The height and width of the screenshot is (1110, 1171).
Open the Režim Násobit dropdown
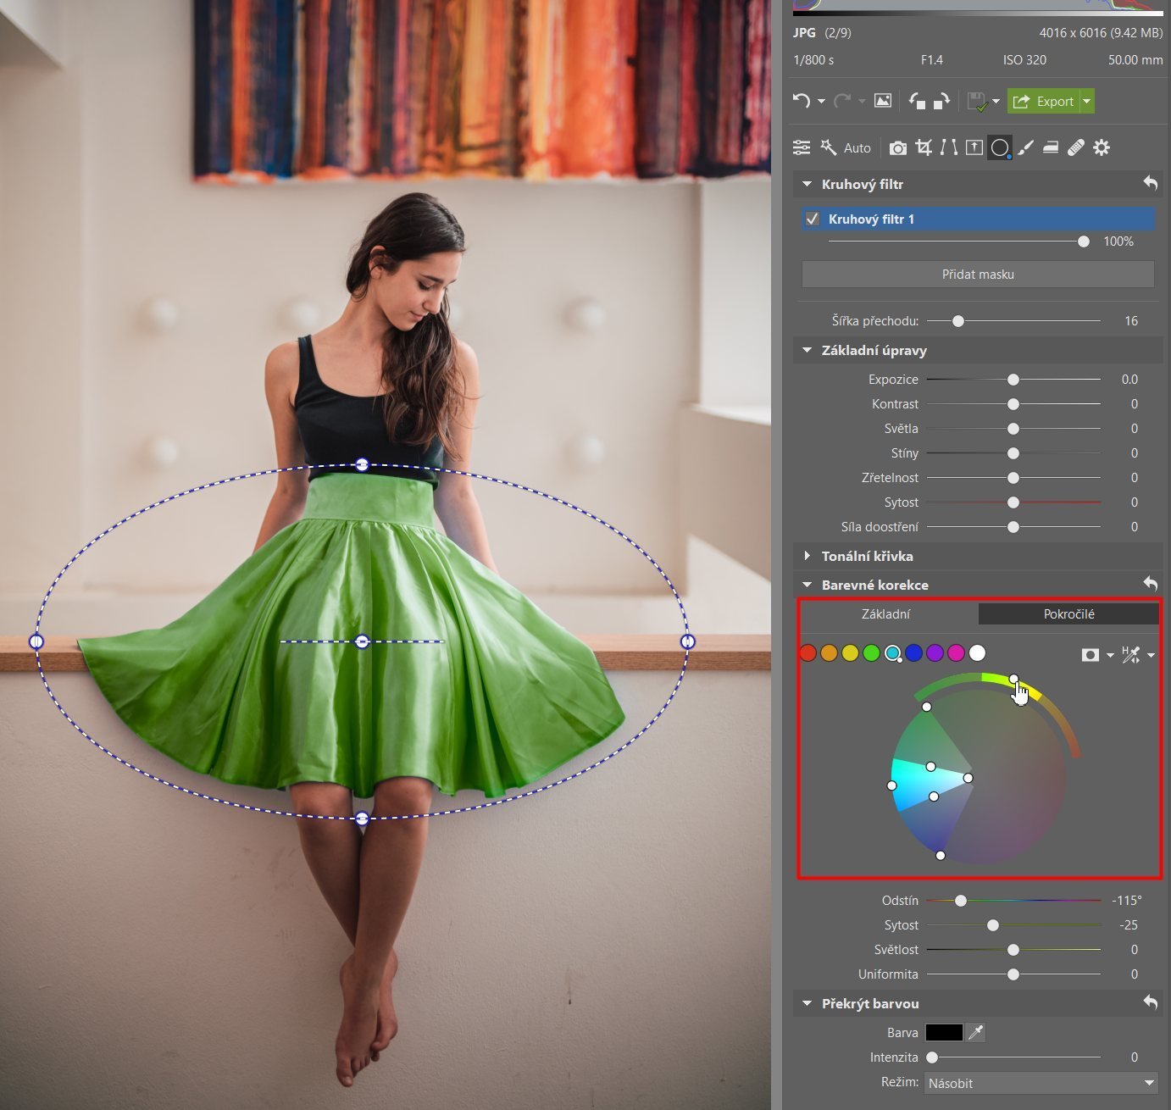click(x=1041, y=1083)
